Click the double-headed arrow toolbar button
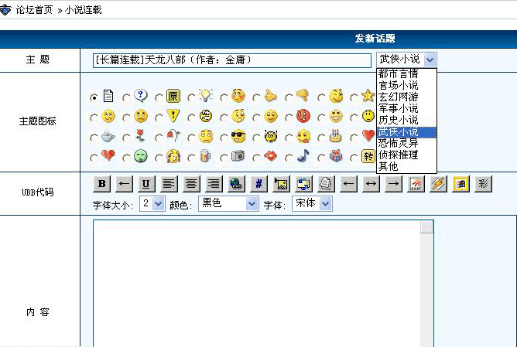The height and width of the screenshot is (347, 517). 371,184
